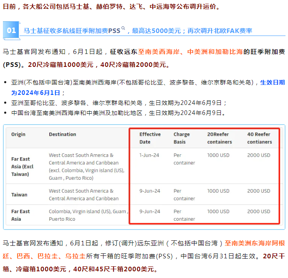This screenshot has width=288, height=278.
Task: Click 1000 USD in the Taiwan row
Action: click(218, 191)
